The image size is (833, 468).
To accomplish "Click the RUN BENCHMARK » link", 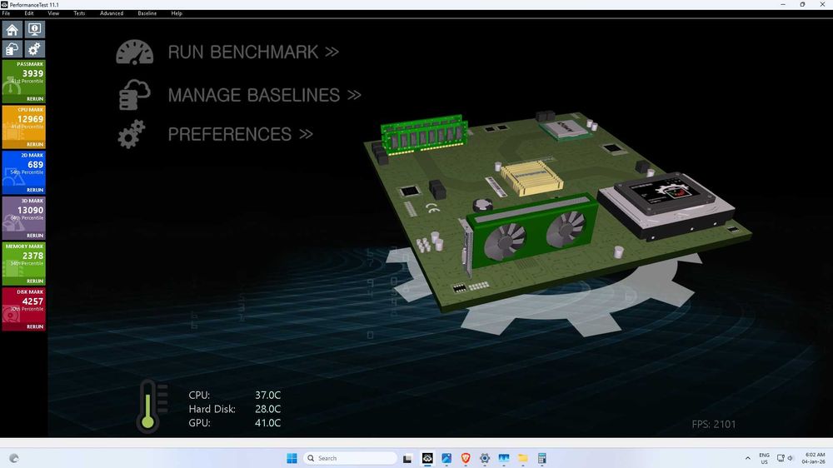I will (x=253, y=52).
